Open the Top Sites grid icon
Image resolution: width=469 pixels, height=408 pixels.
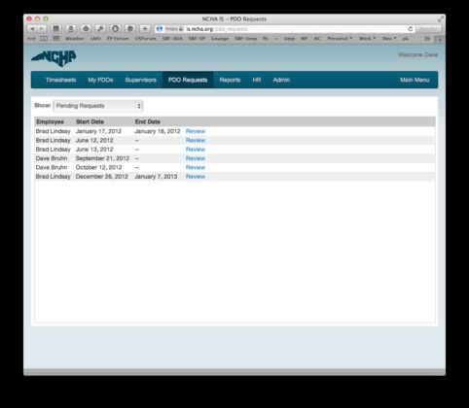(x=56, y=39)
